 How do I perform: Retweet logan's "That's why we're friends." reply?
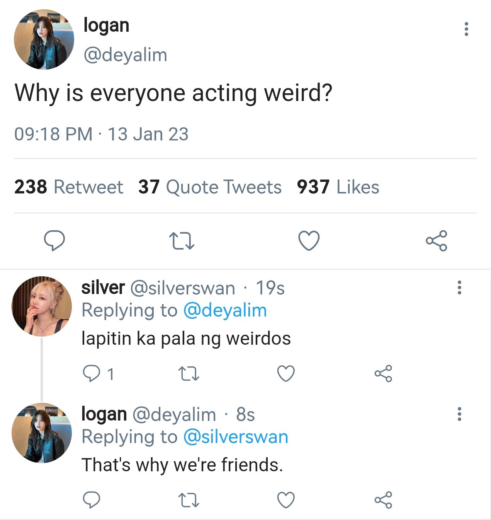[x=189, y=500]
